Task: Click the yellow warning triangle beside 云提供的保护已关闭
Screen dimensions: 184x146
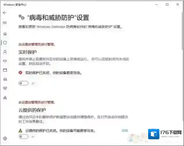Action: click(x=20, y=130)
